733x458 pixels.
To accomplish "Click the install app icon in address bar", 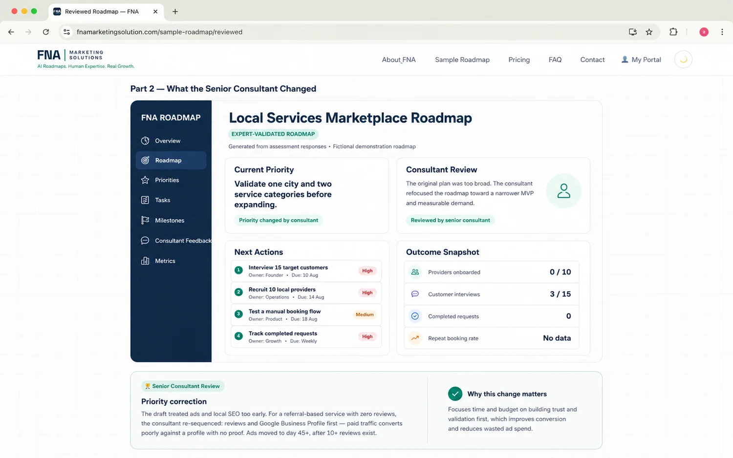I will pyautogui.click(x=633, y=32).
